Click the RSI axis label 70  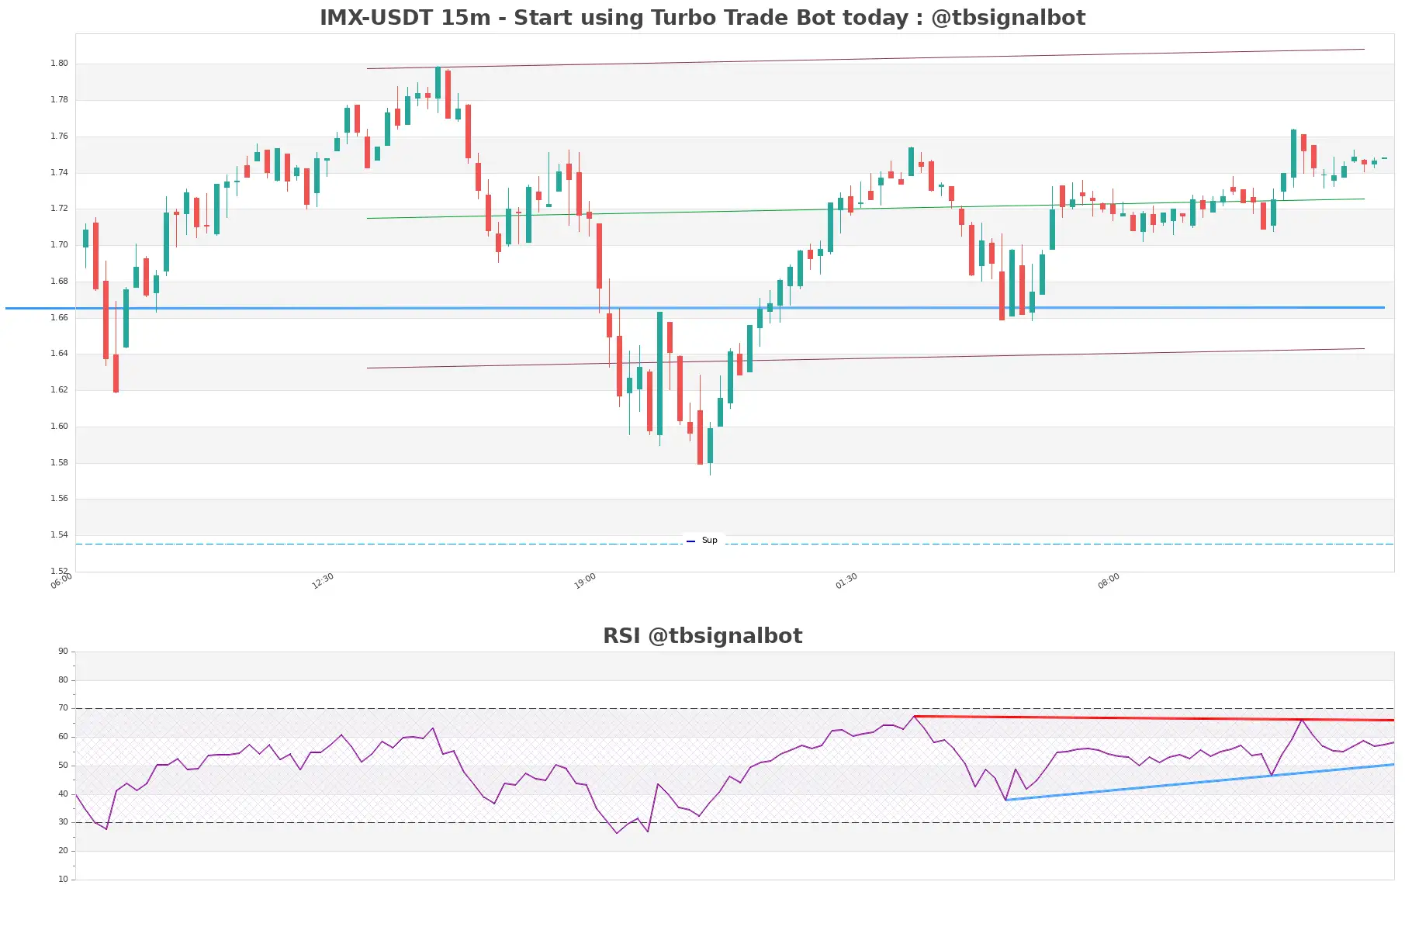[63, 708]
